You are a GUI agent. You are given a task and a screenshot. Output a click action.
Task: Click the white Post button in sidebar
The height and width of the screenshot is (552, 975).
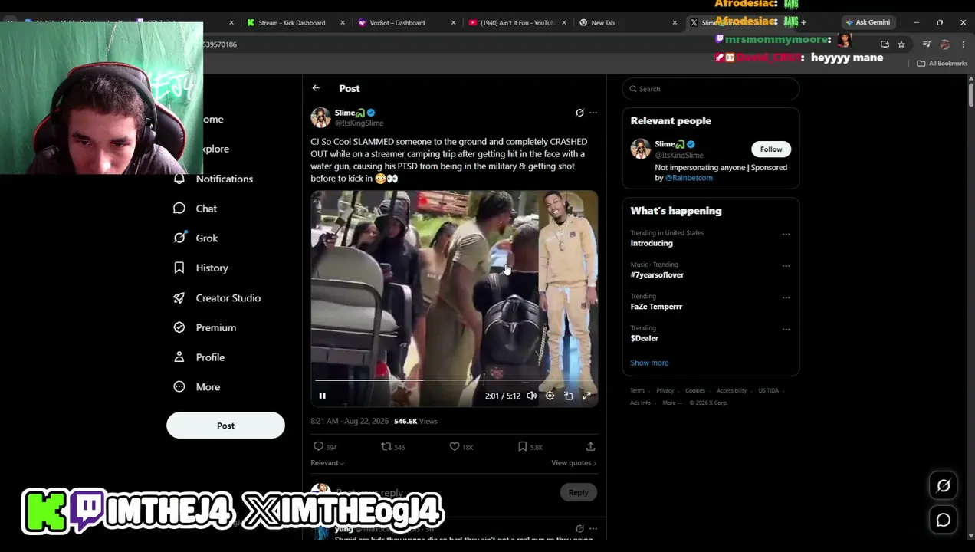coord(225,426)
